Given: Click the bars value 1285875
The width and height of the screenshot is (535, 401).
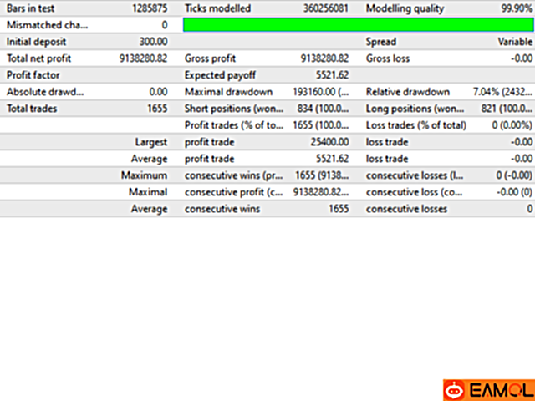Looking at the screenshot, I should [150, 8].
